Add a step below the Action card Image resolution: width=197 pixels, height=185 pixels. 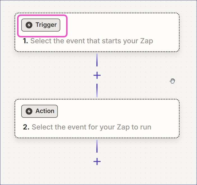click(97, 162)
